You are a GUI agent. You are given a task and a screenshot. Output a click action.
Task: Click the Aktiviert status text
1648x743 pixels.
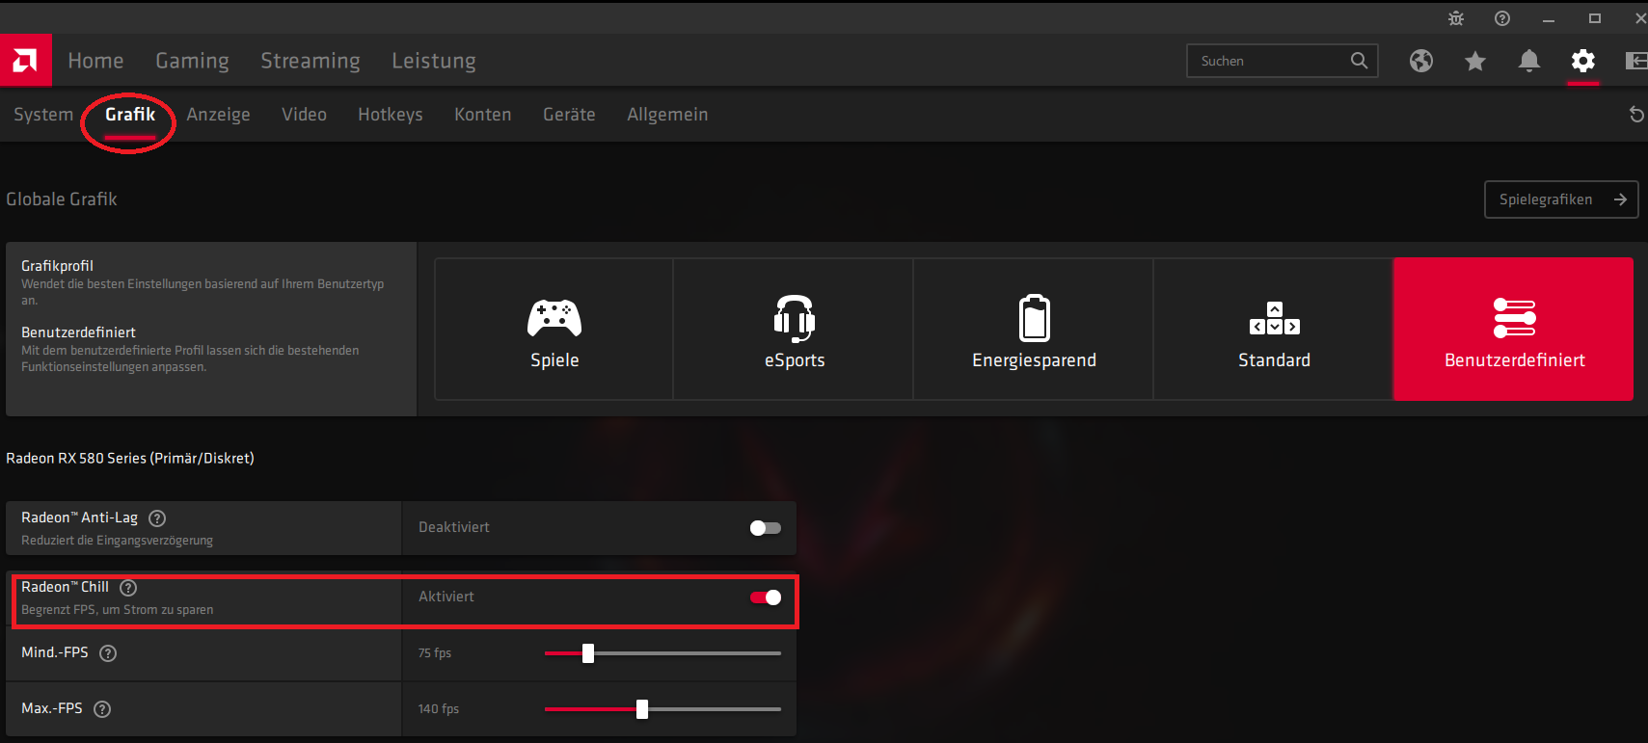(446, 597)
